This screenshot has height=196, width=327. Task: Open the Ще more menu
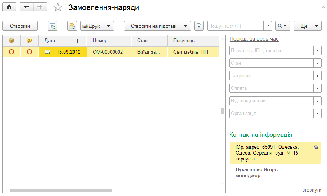(308, 26)
